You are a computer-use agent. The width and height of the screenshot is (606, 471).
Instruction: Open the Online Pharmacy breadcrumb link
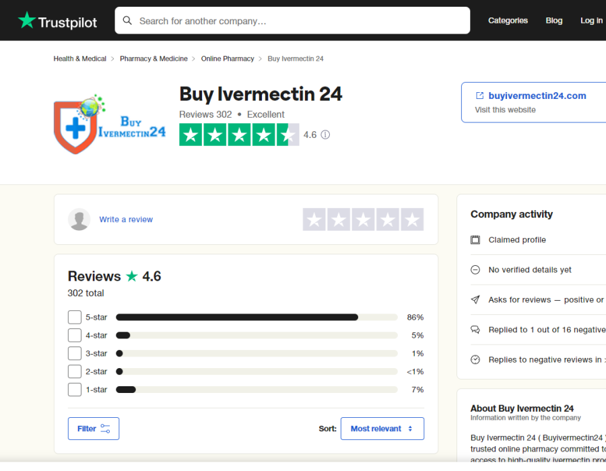(x=228, y=59)
